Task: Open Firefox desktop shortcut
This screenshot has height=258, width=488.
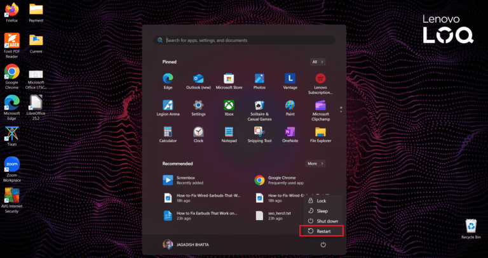Action: (x=12, y=13)
